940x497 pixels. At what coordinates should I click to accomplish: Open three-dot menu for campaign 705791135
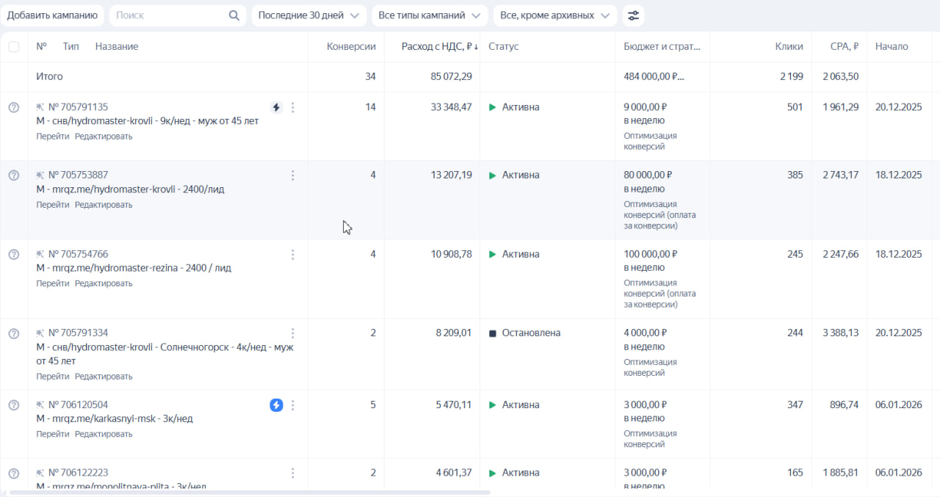(x=293, y=108)
